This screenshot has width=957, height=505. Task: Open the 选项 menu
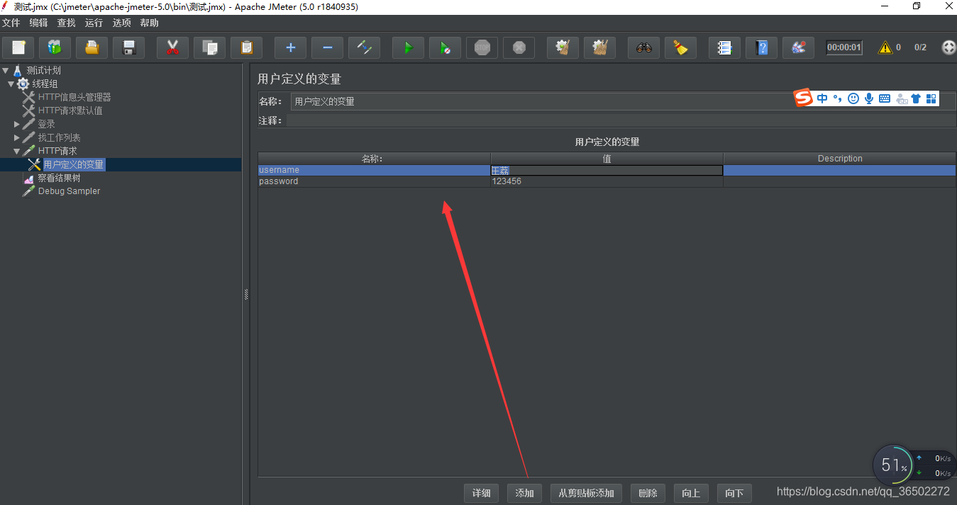coord(121,23)
